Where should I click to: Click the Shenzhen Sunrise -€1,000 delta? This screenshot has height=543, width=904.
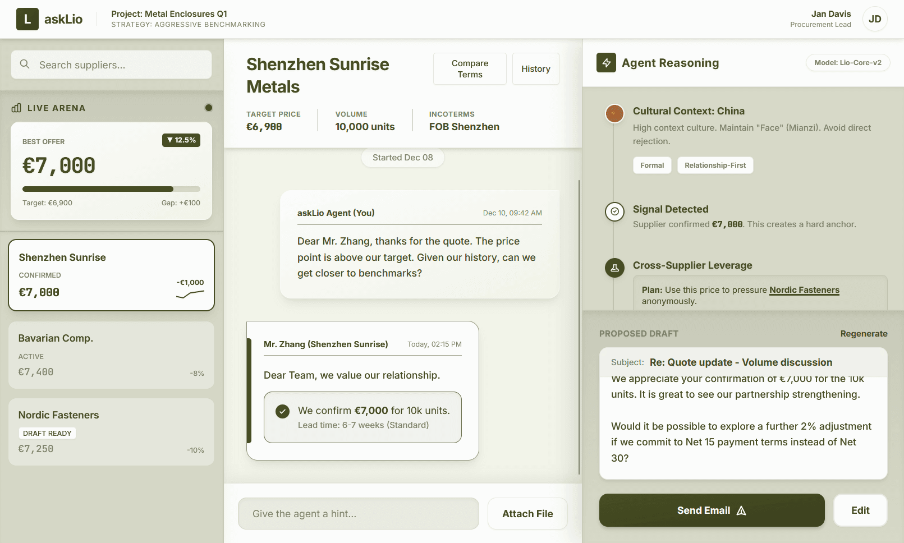(190, 282)
